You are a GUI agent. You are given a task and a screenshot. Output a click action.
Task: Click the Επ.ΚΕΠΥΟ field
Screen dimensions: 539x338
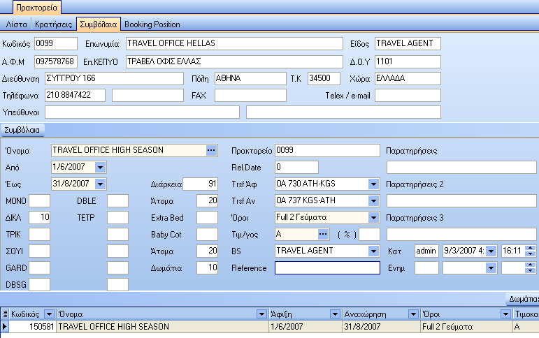tap(234, 62)
